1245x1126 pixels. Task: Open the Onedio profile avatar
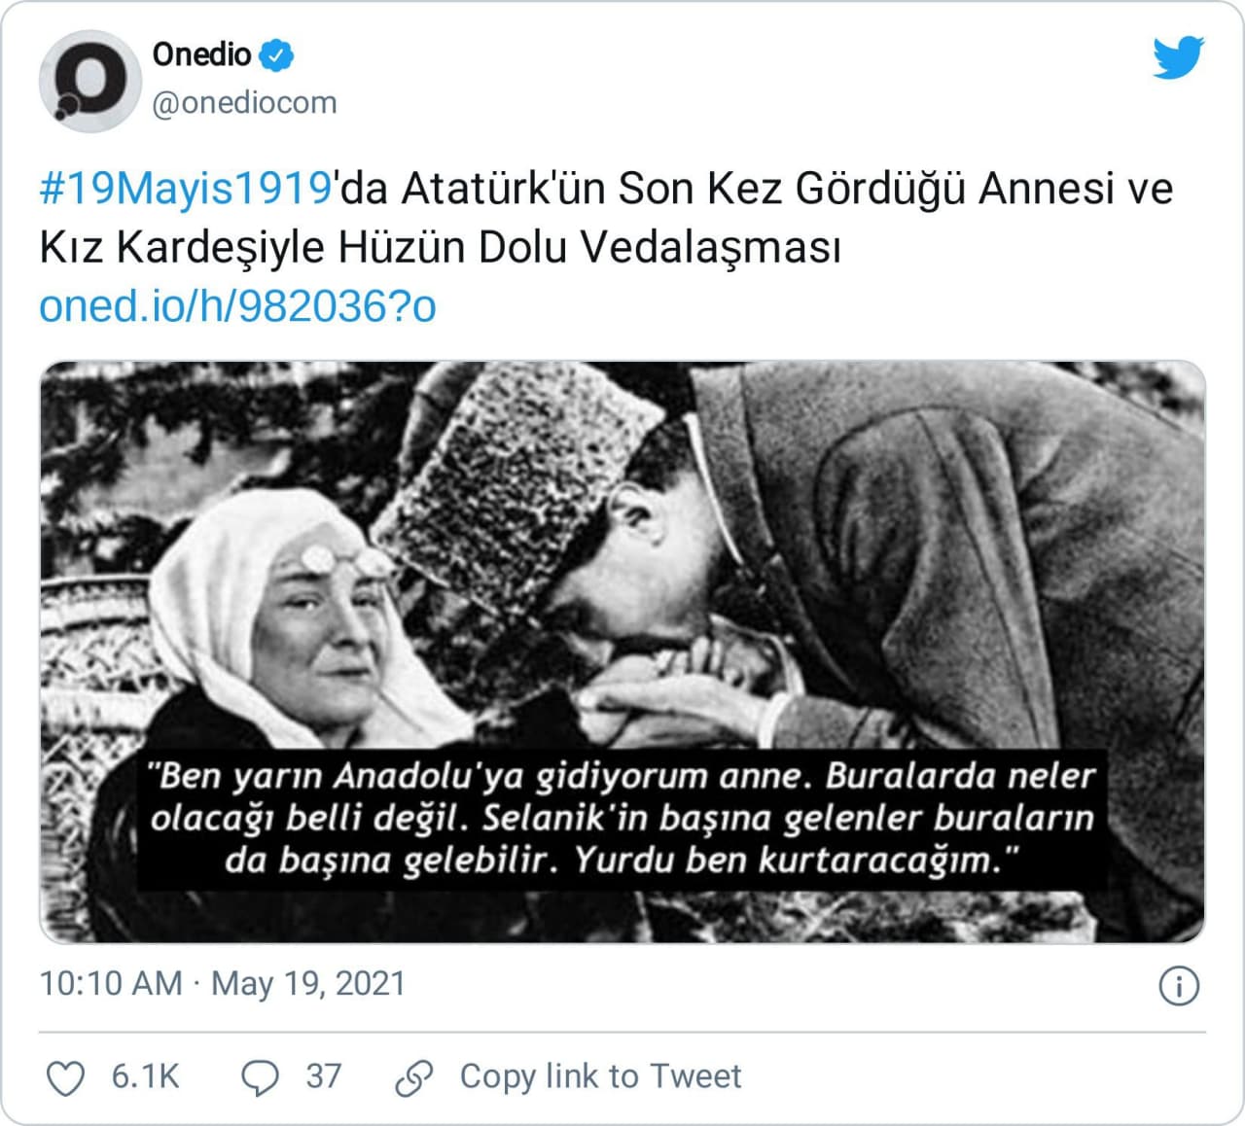pyautogui.click(x=89, y=81)
